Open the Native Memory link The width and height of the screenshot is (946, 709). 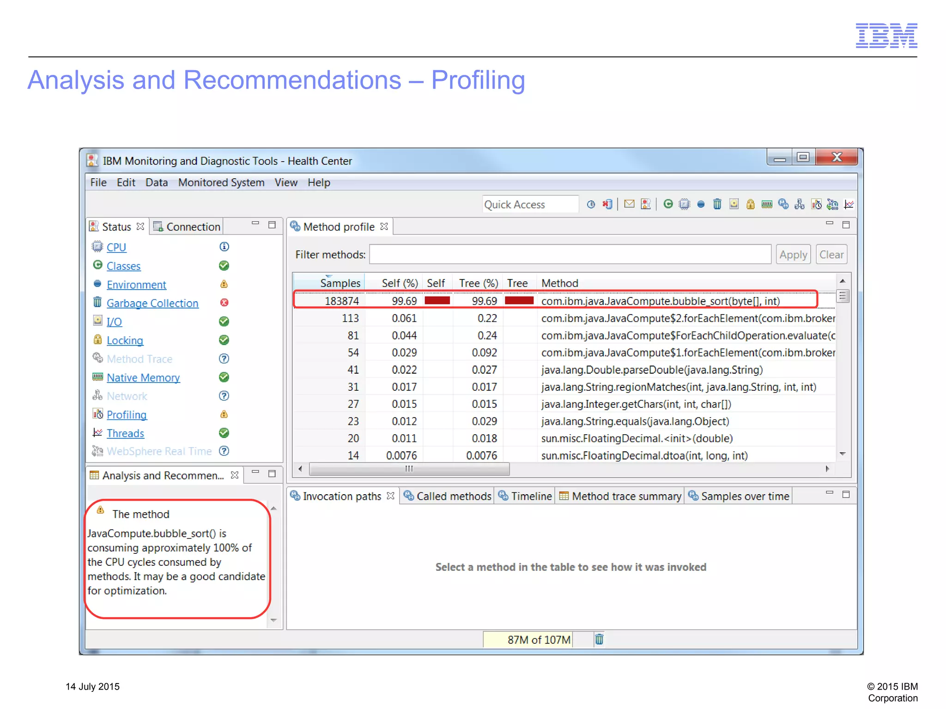click(143, 377)
